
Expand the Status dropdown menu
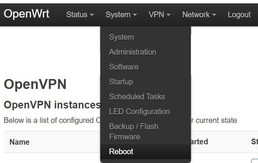click(80, 15)
